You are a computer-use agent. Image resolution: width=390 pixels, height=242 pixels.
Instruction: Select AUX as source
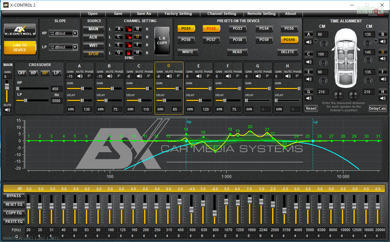click(94, 37)
